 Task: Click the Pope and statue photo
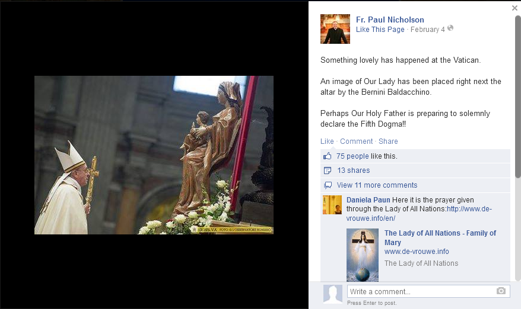tap(154, 155)
